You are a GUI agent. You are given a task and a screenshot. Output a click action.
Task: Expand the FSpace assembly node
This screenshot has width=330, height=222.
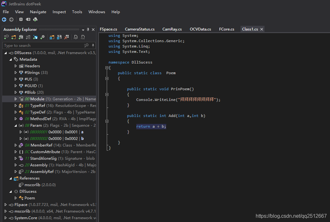[x=6, y=205]
